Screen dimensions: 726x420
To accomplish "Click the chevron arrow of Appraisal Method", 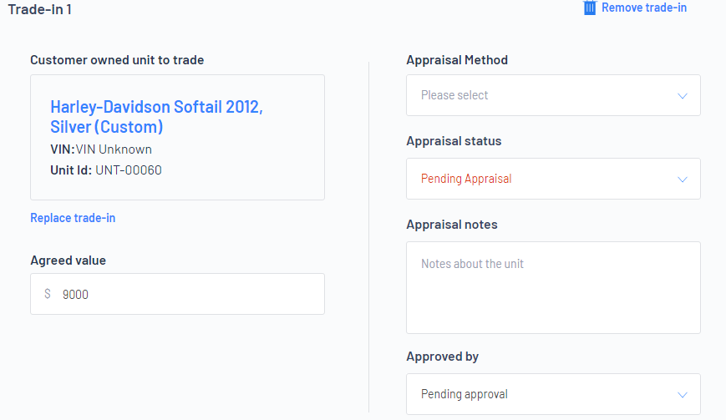I will 682,96.
